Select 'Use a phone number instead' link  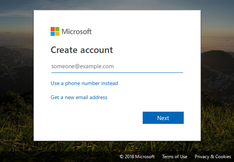click(x=84, y=83)
